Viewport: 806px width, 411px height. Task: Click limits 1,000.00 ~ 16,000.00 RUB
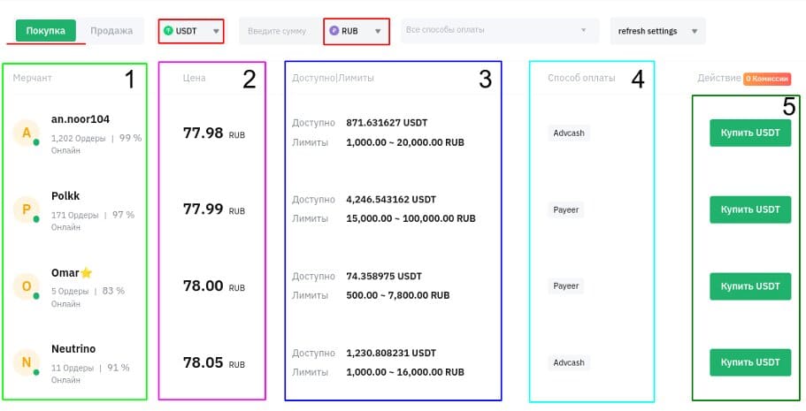405,372
